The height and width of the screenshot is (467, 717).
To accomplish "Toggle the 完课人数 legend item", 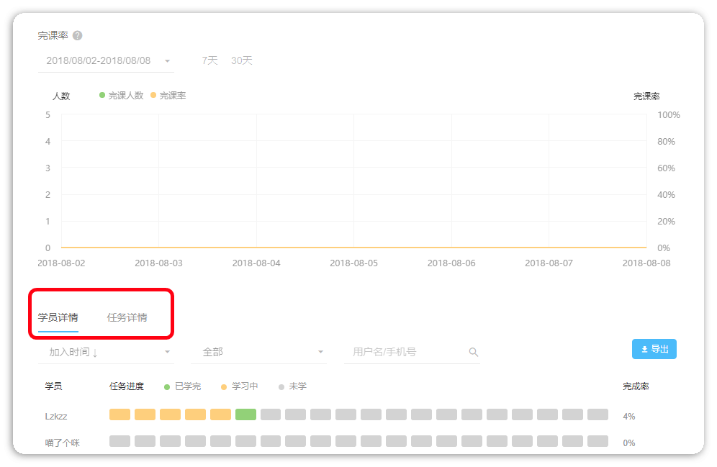I will pos(121,96).
